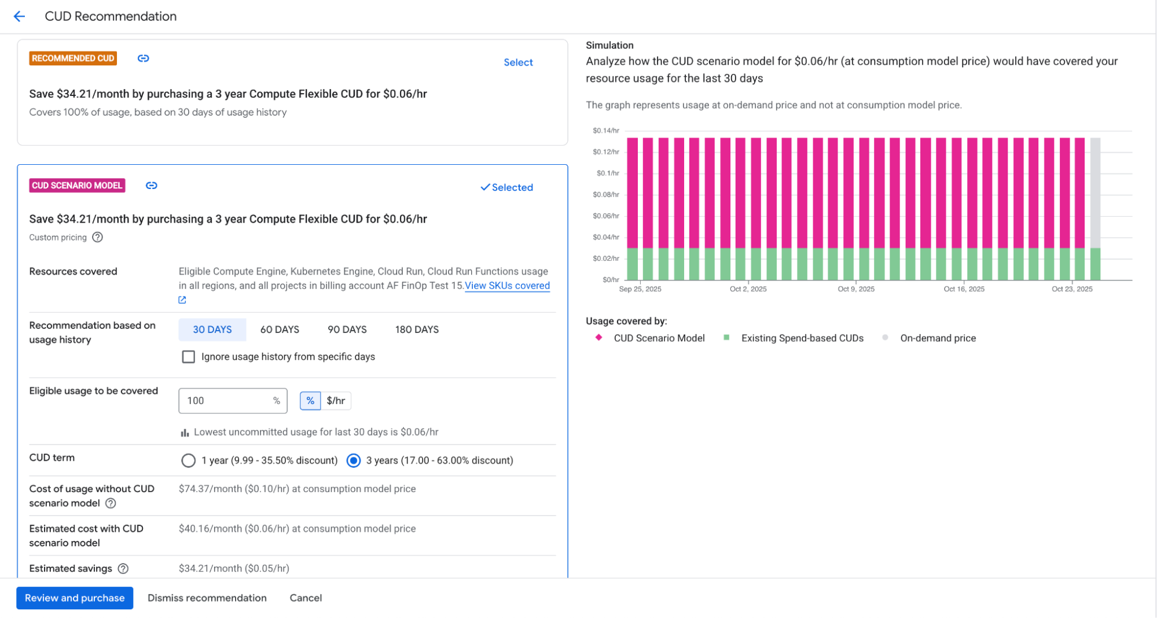Open the View SKUs covered link

point(506,285)
